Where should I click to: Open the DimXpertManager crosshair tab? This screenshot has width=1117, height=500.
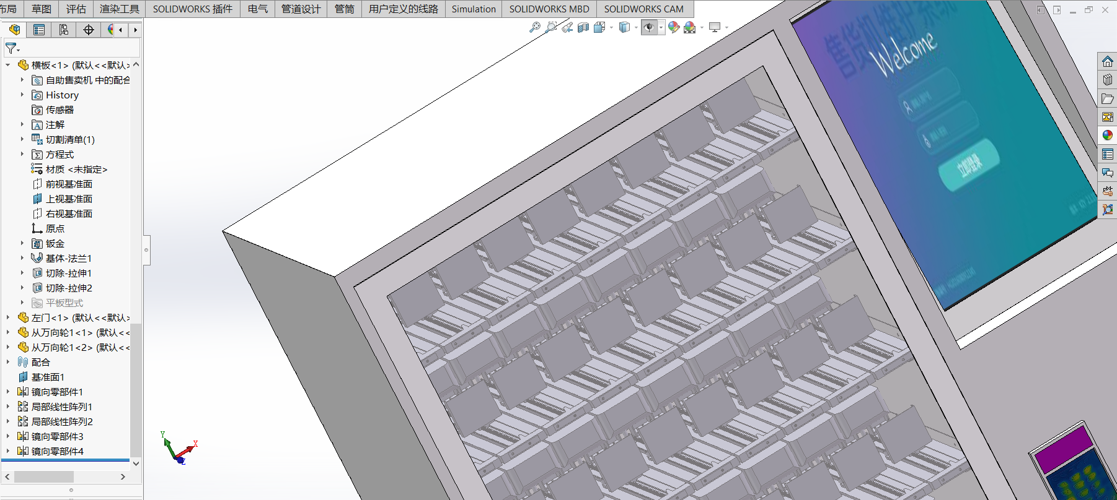89,30
